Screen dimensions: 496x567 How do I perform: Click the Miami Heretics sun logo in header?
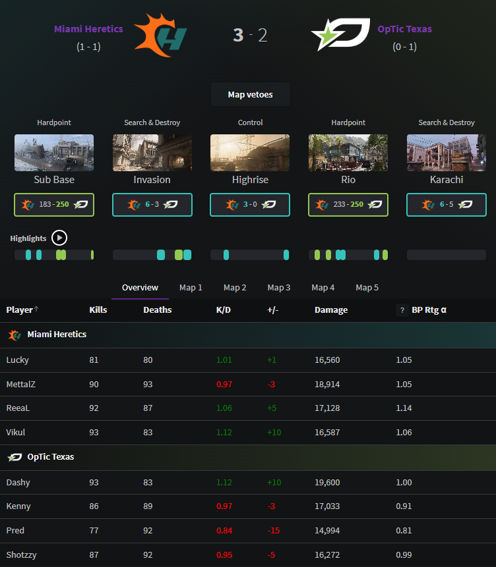click(160, 35)
